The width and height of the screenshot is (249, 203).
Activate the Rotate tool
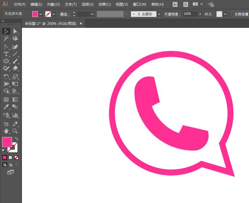6,77
